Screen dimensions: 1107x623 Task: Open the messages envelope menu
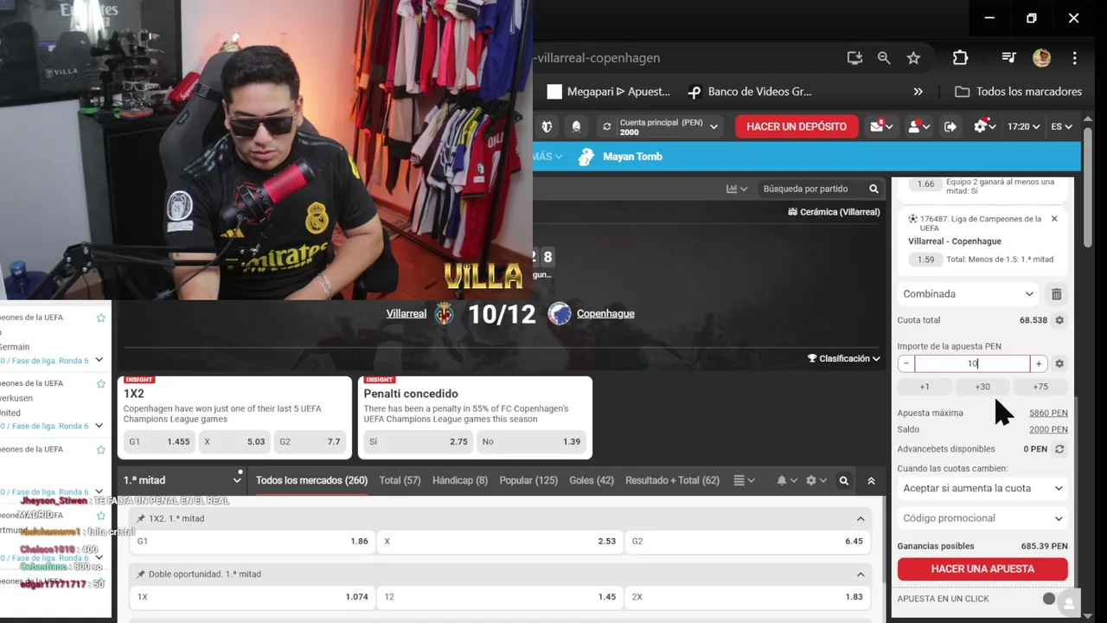(881, 126)
